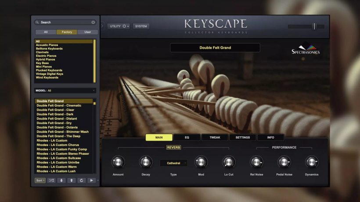Select the User filter toggle
Image resolution: width=360 pixels, height=202 pixels.
88,32
